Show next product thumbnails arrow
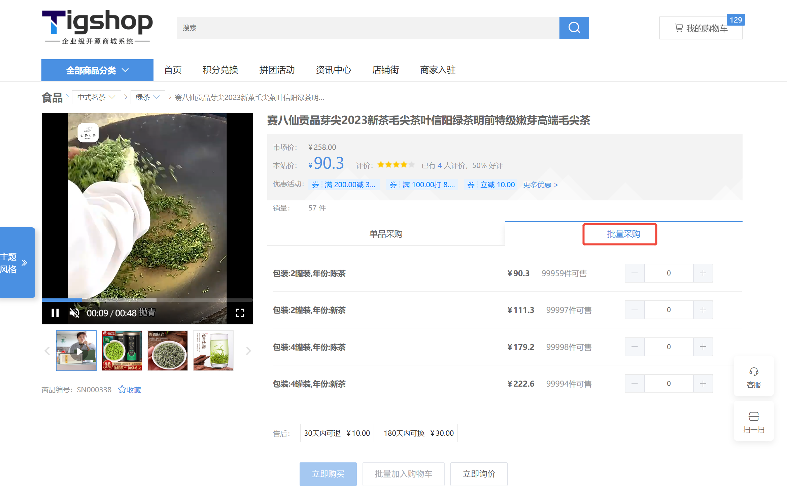 click(248, 351)
